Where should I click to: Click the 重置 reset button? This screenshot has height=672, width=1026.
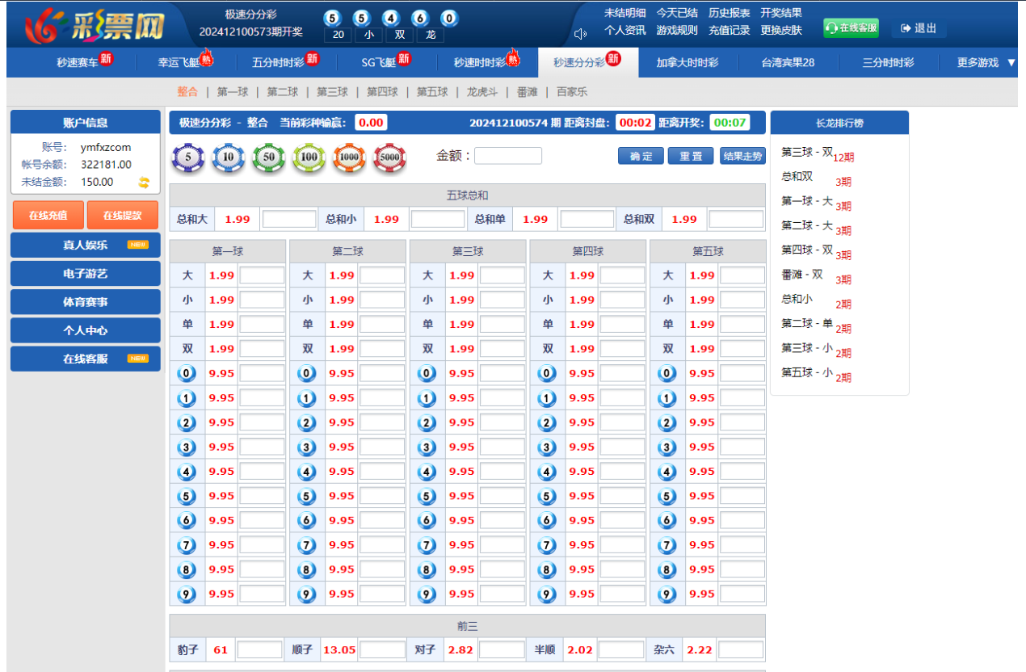[691, 156]
